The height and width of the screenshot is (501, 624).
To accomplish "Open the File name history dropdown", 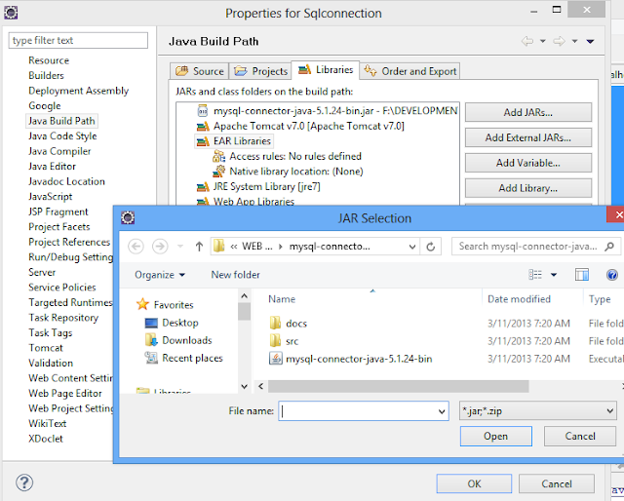I will click(442, 411).
